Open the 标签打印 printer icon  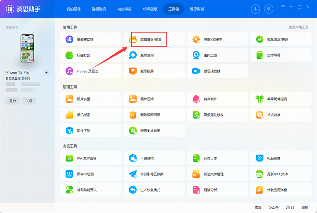(x=69, y=55)
